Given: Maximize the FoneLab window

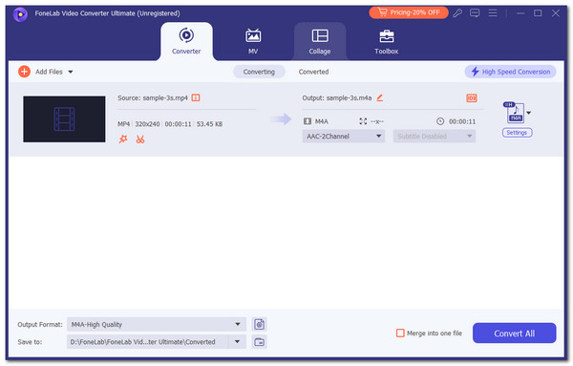Looking at the screenshot, I should click(x=538, y=13).
